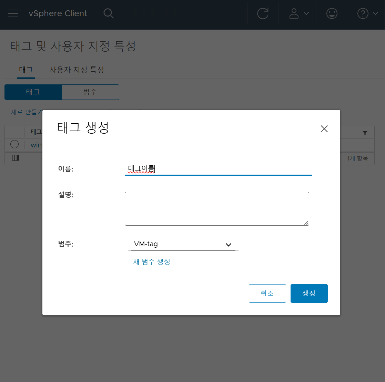The image size is (385, 382).
Task: Click inside the 설명 text area
Action: coord(217,208)
